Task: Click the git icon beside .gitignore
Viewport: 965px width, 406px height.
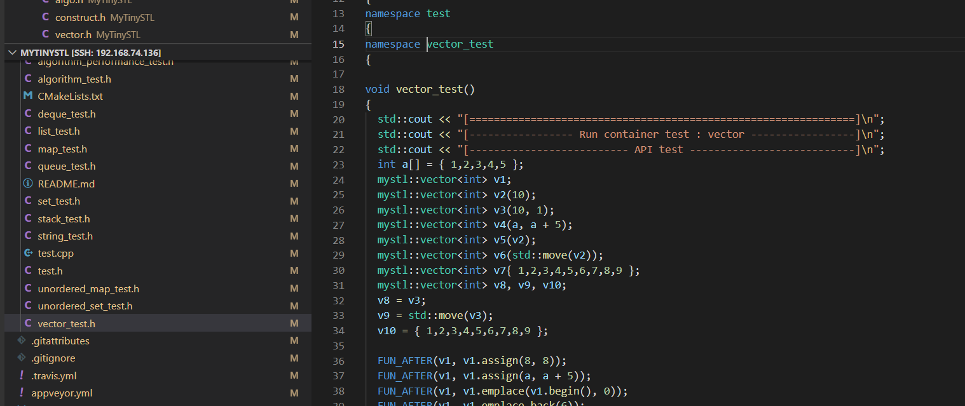Action: click(22, 358)
